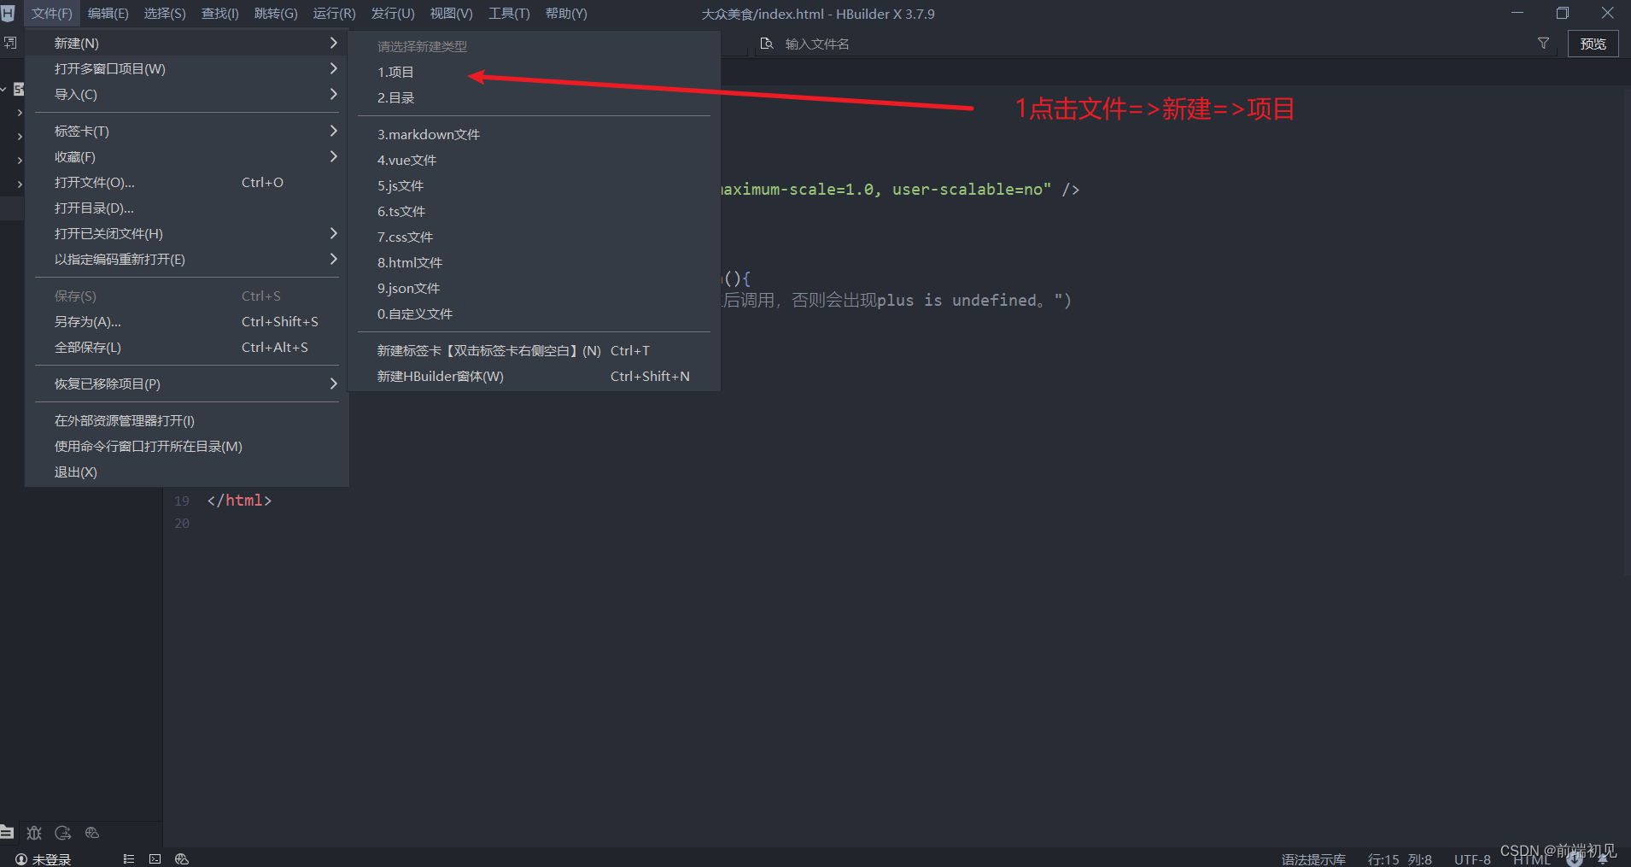1631x867 pixels.
Task: Collapse the root project tree node
Action: pos(4,89)
